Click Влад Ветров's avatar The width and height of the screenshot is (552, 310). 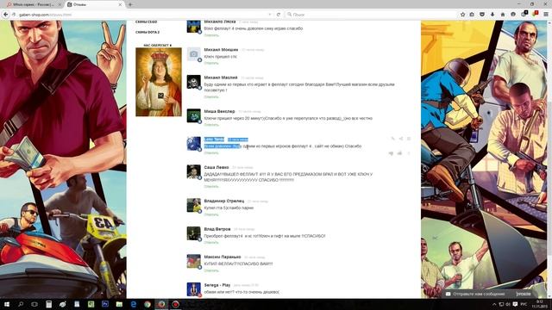[193, 233]
